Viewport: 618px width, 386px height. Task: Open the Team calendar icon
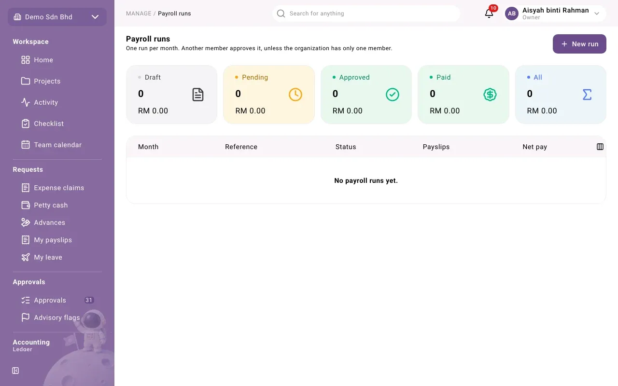26,145
